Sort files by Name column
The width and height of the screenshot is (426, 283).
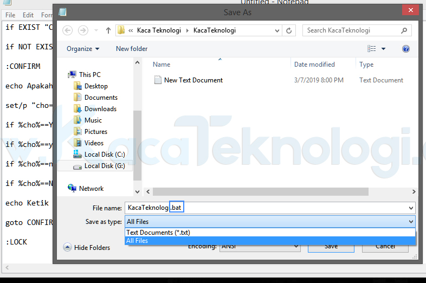pos(162,65)
